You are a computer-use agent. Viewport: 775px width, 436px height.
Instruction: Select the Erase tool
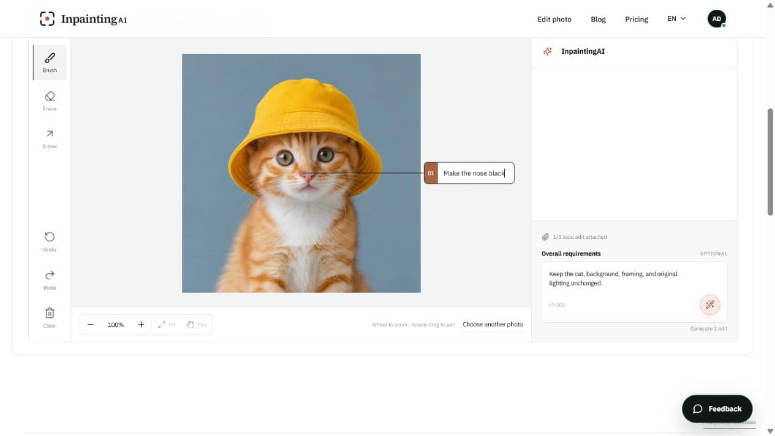pyautogui.click(x=50, y=101)
